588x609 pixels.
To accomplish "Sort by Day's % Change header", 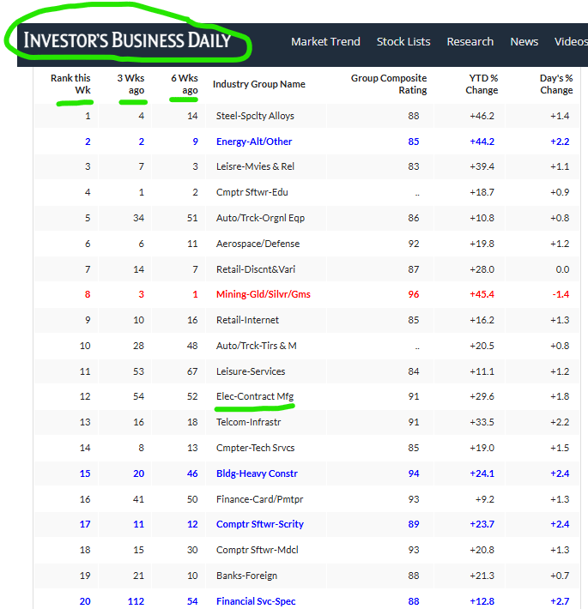I will coord(556,84).
